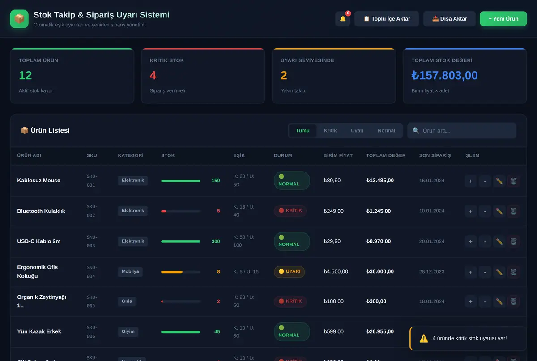
Task: Remove the Ergonomik Ofis Koltuğu row via trash
Action: point(513,272)
